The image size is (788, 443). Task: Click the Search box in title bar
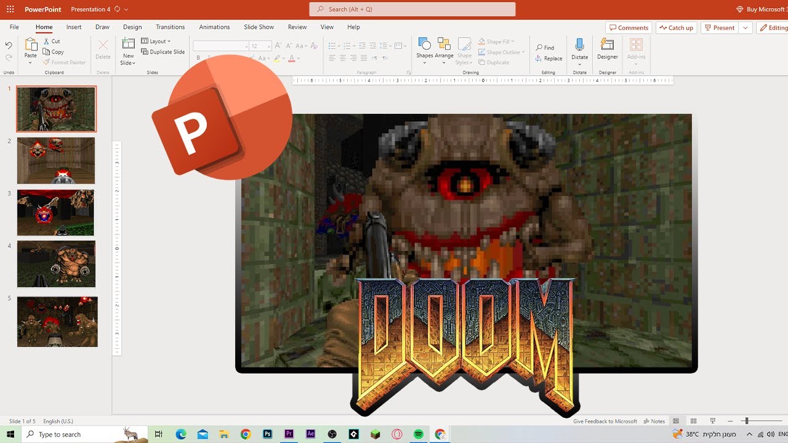tap(412, 9)
